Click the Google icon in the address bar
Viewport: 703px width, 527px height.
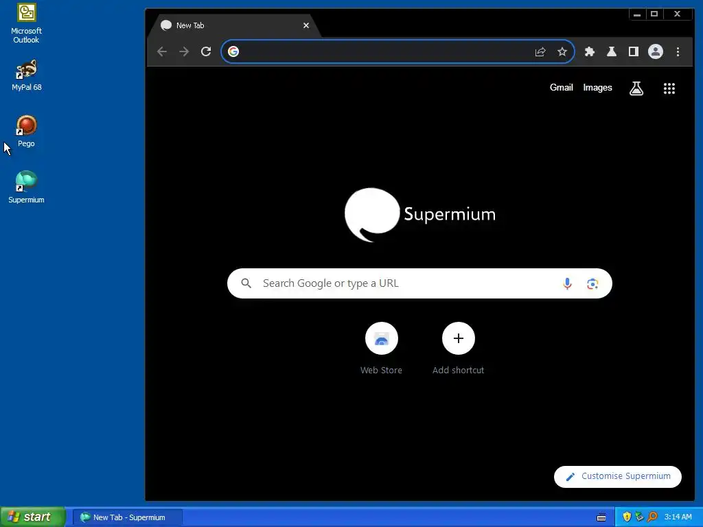233,51
